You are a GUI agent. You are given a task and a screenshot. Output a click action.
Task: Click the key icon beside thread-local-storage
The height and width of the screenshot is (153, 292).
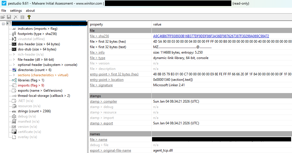click(14, 96)
